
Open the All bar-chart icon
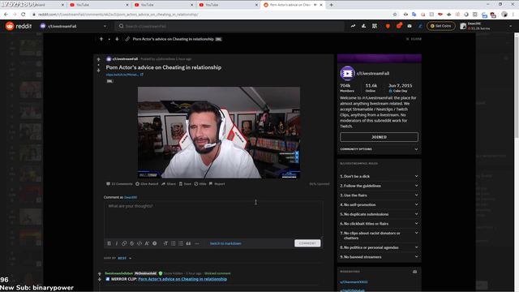point(363,26)
